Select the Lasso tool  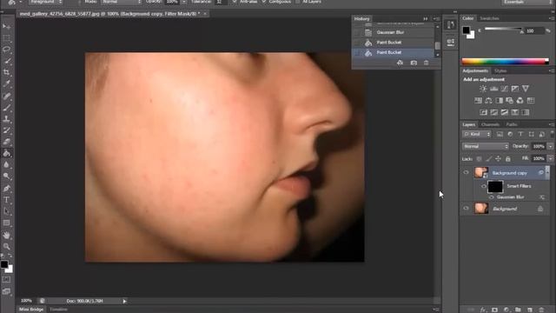coord(6,50)
